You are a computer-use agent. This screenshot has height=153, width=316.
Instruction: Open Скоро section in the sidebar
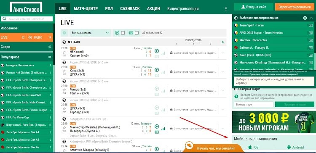point(27,47)
